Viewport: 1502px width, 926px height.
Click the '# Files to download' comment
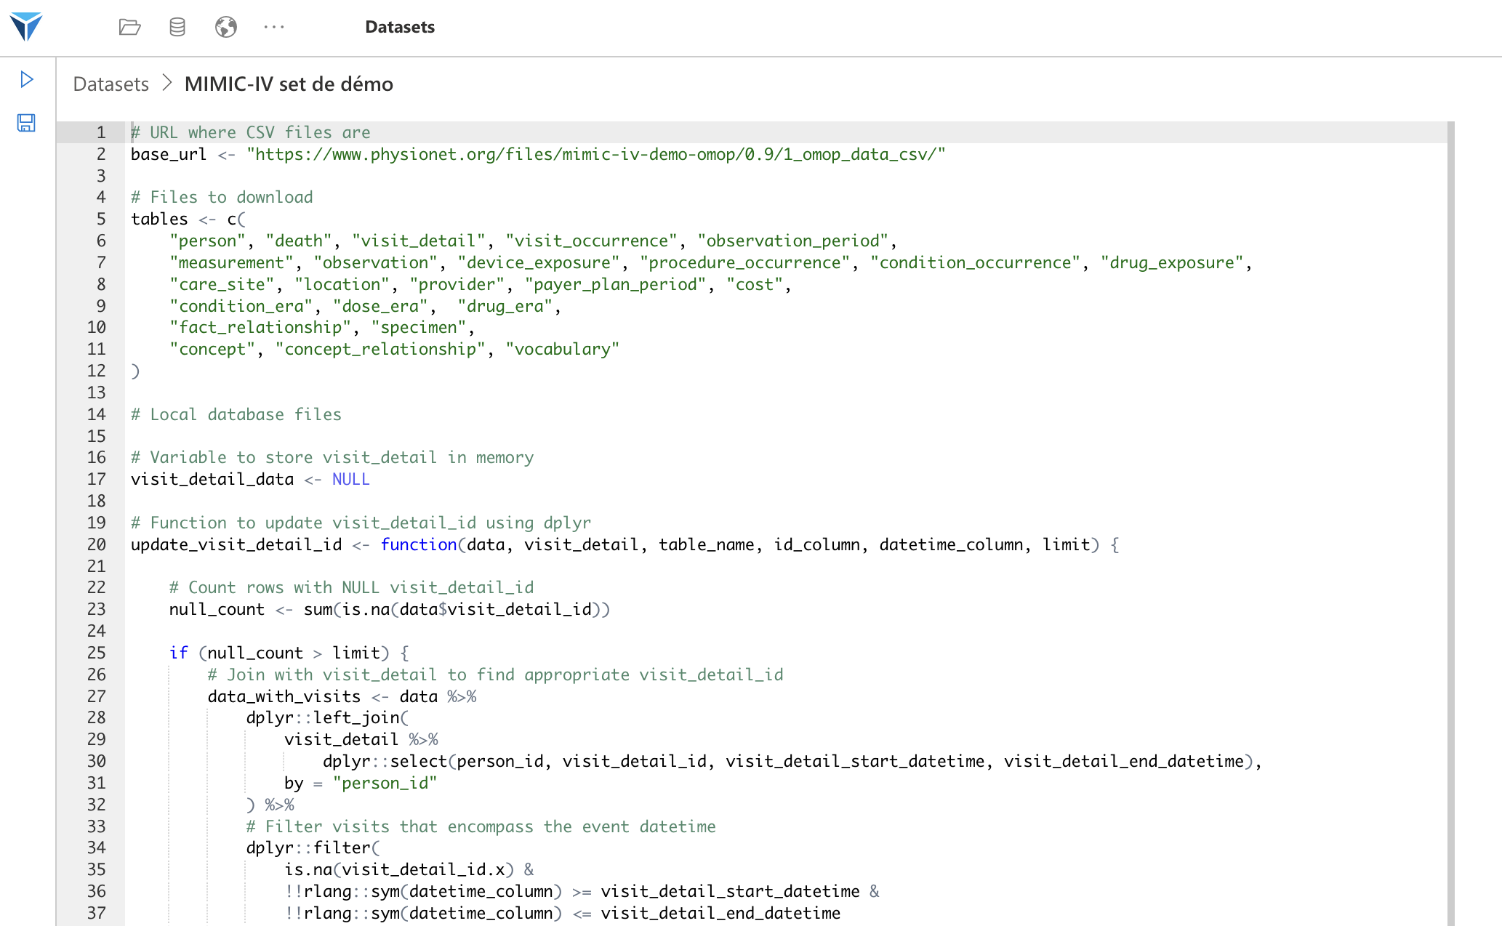222,197
